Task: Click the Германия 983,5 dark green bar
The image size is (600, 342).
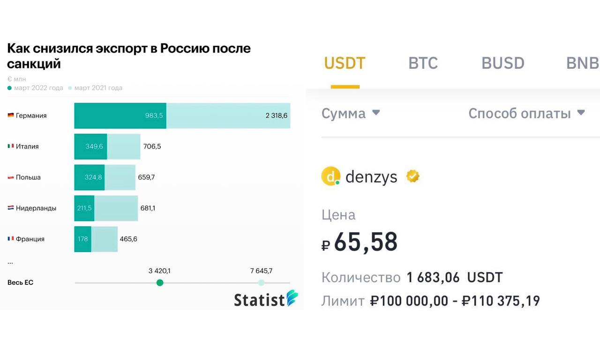Action: click(x=120, y=116)
